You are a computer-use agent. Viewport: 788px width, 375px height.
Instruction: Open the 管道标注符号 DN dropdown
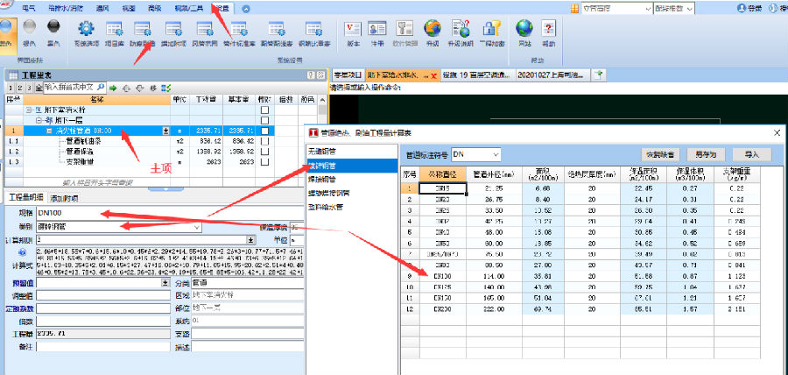(x=496, y=154)
